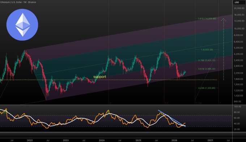Click the 840.00 price axis label
The image size is (246, 142).
tap(237, 101)
